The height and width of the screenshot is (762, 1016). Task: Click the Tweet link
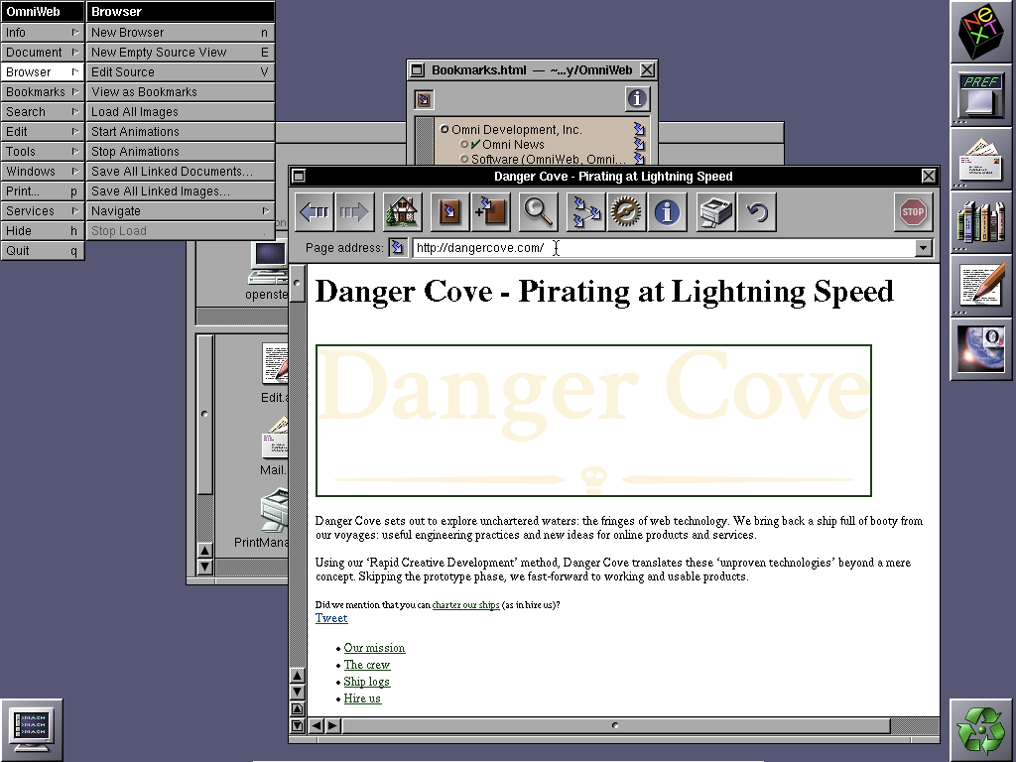coord(331,618)
